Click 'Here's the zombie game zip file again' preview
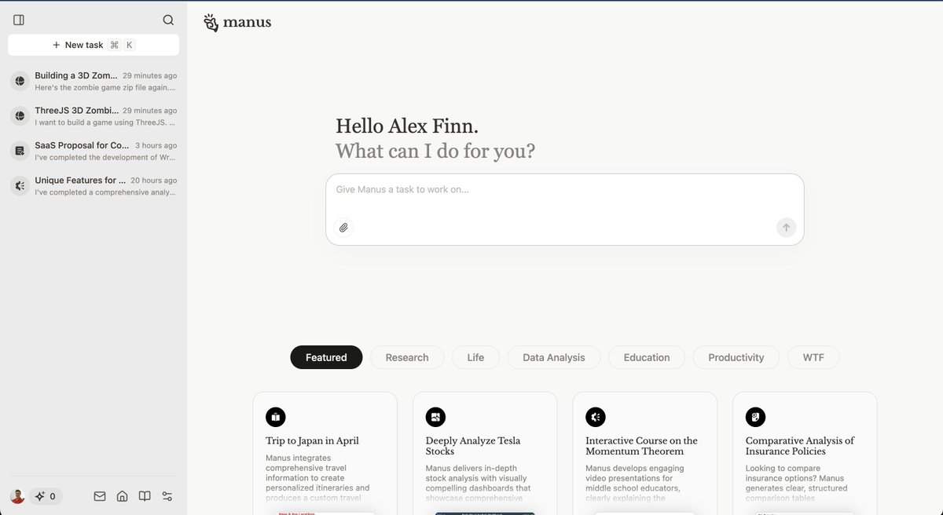943x515 pixels. (105, 87)
